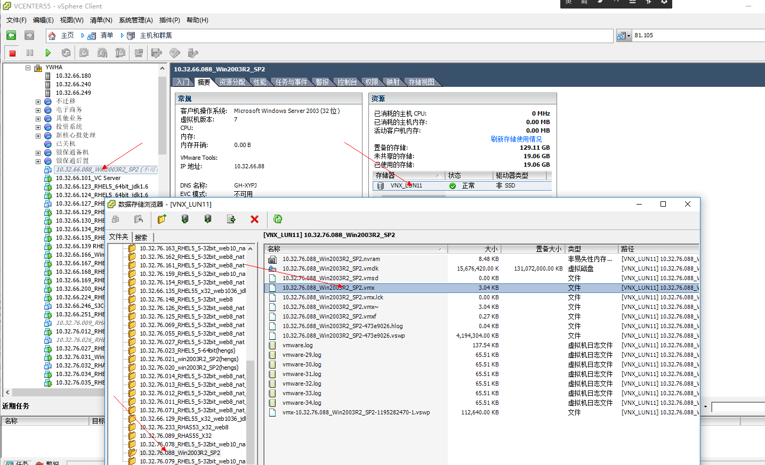Sort files by the 类型 column
The width and height of the screenshot is (765, 465).
click(x=592, y=249)
